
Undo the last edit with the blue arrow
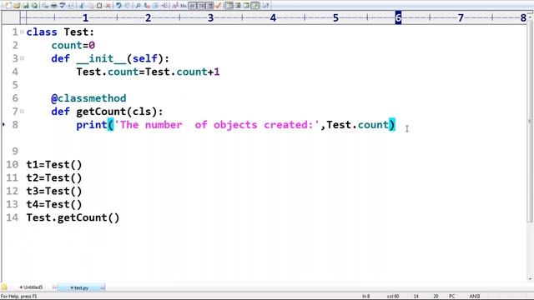pyautogui.click(x=118, y=6)
